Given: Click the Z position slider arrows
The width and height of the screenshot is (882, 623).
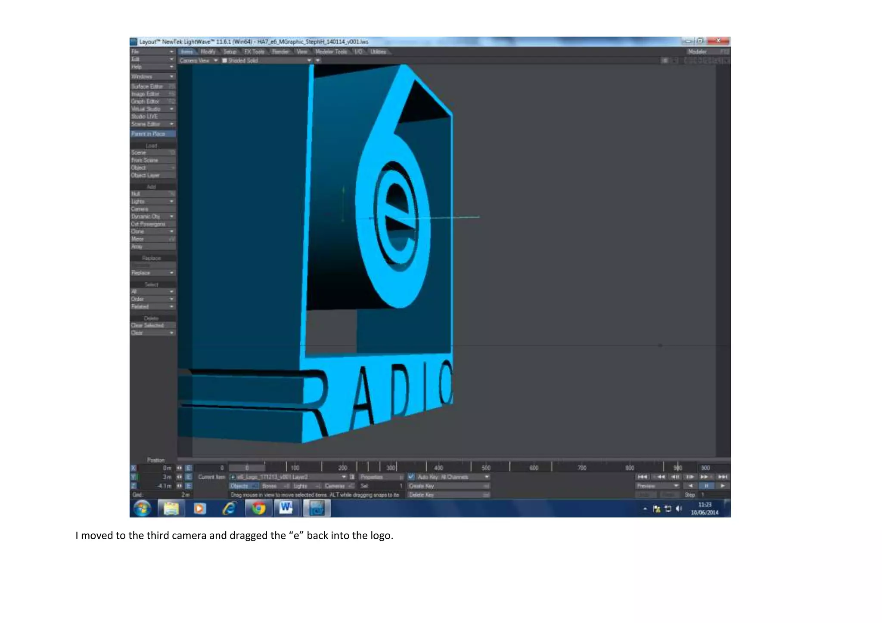Looking at the screenshot, I should coord(179,486).
